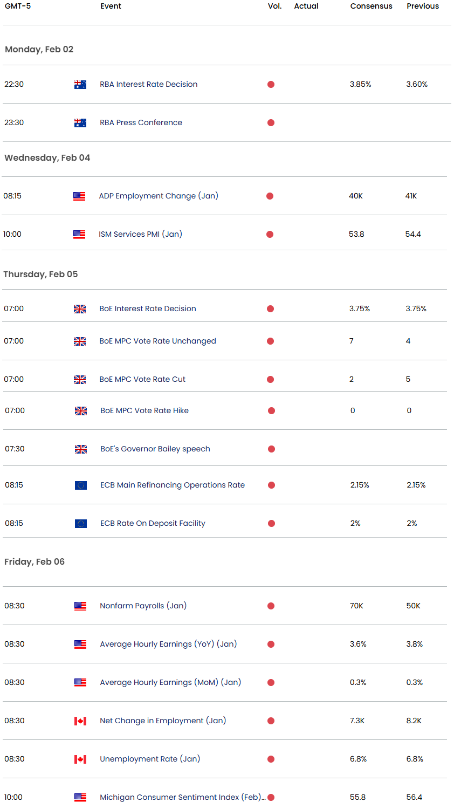Click the Previous column header

coord(423,6)
